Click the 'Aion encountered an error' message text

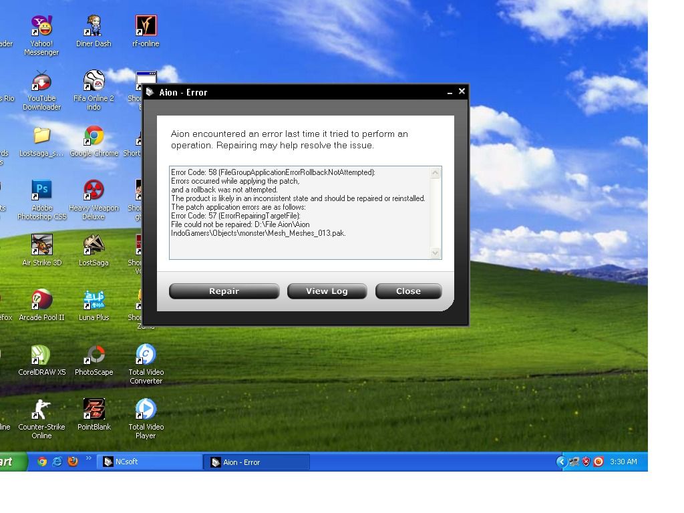pos(289,140)
